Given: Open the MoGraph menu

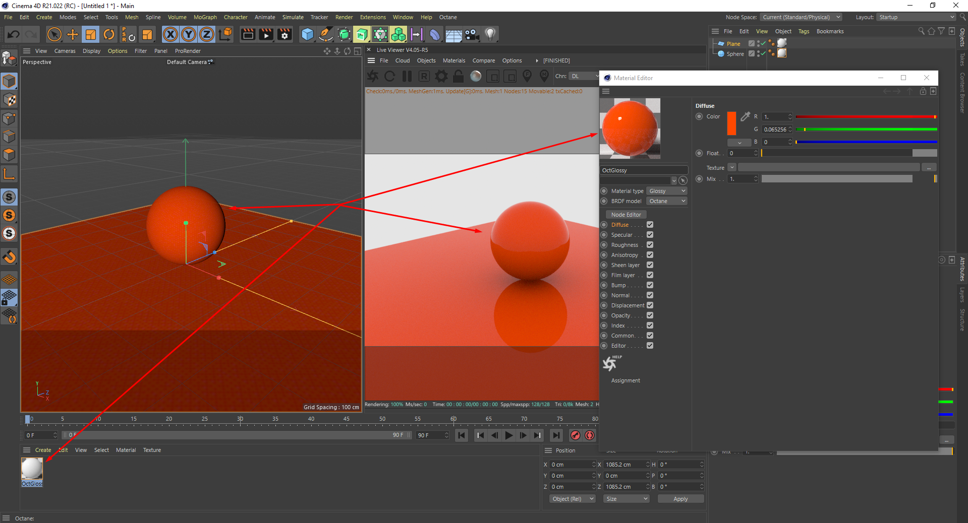Looking at the screenshot, I should point(205,17).
